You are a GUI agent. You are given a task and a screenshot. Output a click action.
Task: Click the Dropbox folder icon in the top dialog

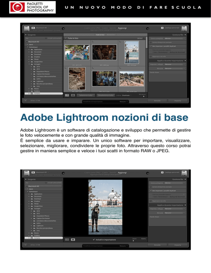point(32,57)
